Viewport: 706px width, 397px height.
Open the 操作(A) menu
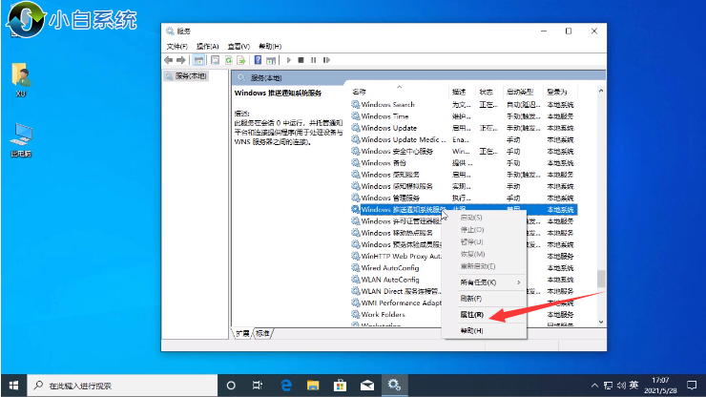[x=207, y=45]
